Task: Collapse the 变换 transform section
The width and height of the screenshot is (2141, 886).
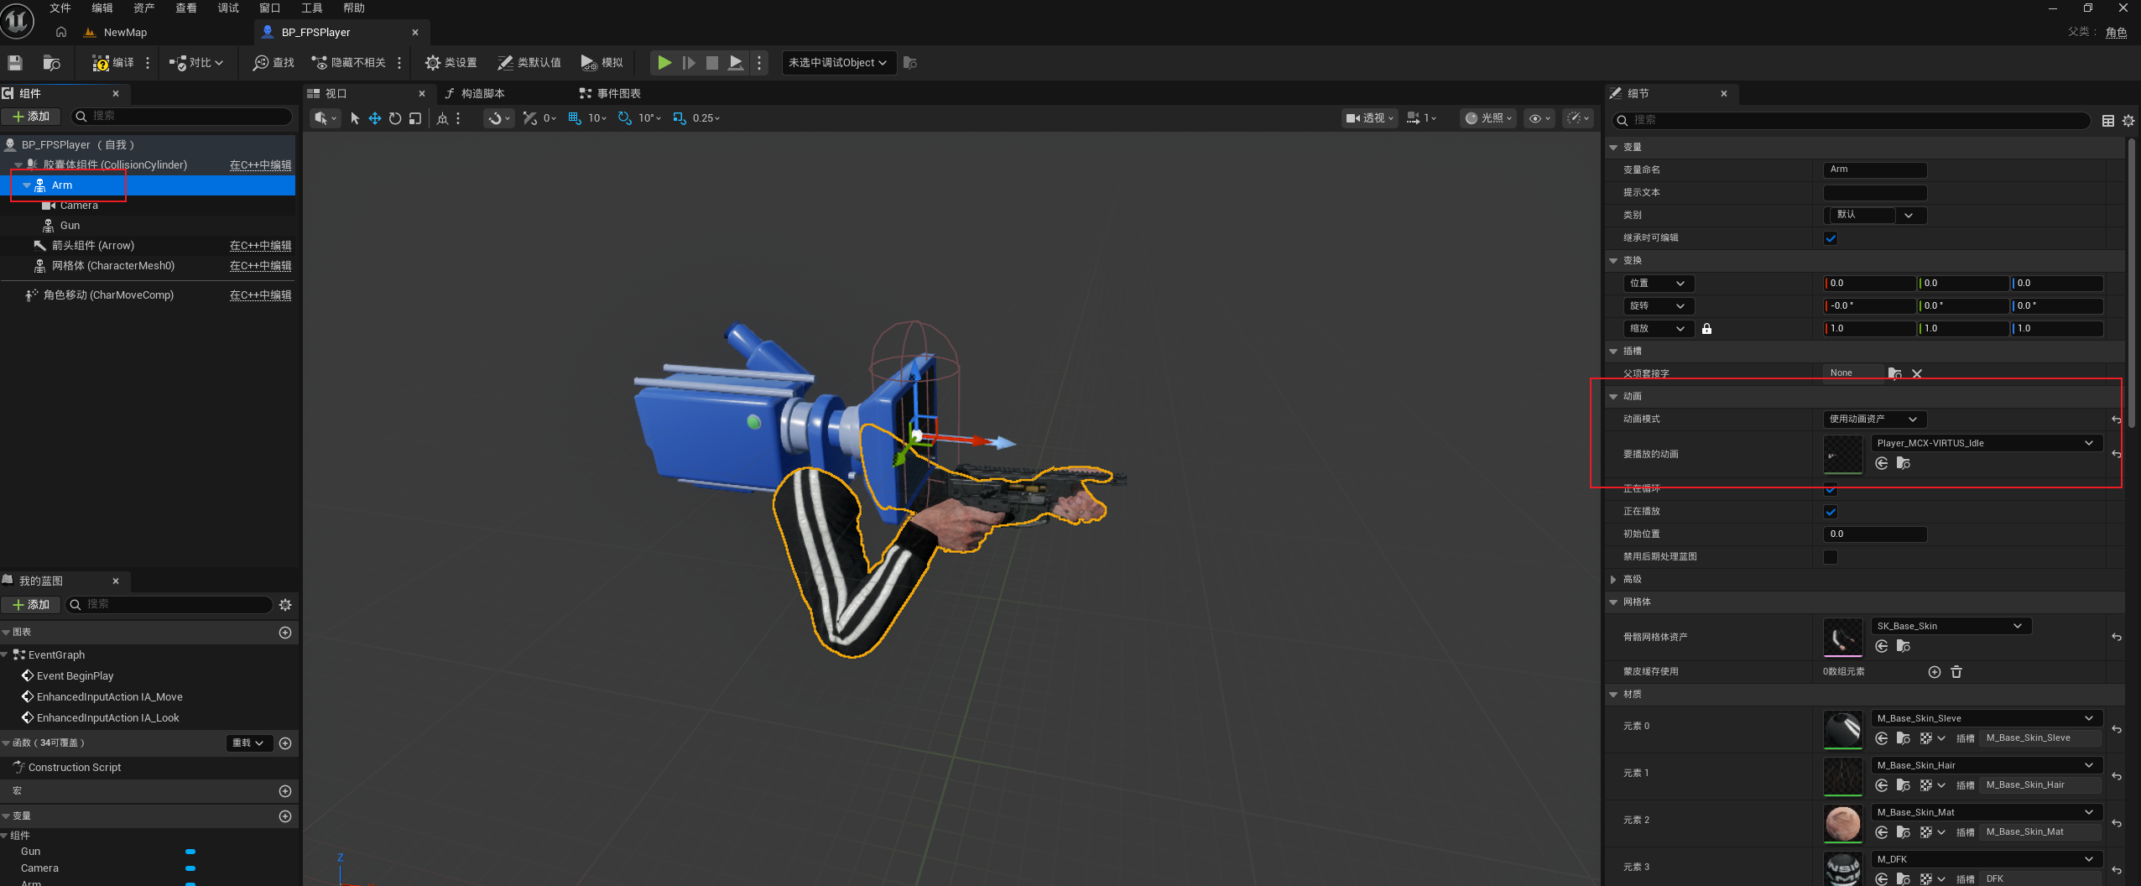Action: 1613,261
